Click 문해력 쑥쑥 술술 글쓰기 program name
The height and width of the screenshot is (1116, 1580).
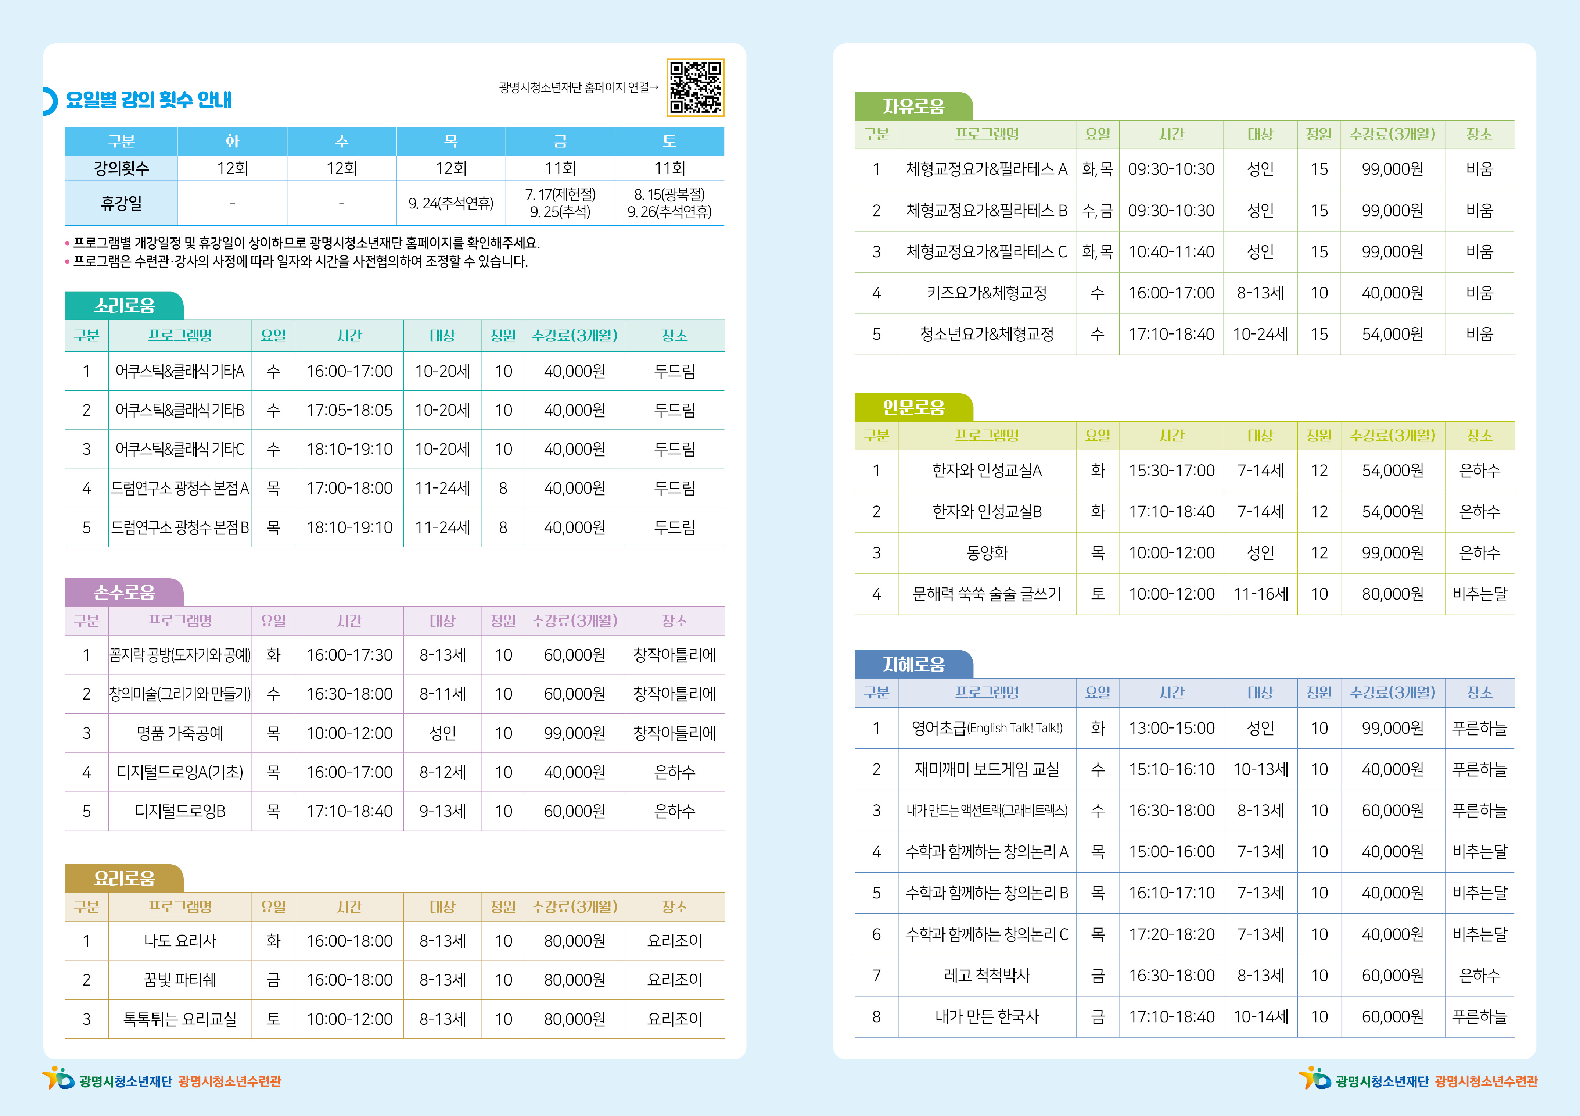[987, 594]
